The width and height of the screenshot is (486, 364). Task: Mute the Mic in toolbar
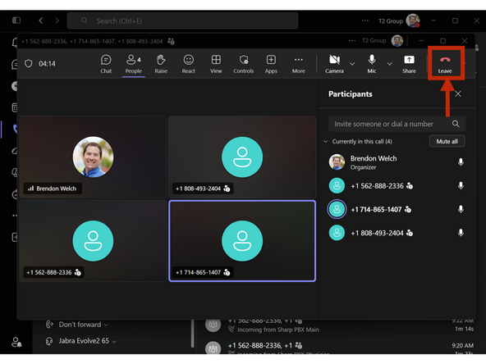tap(372, 64)
